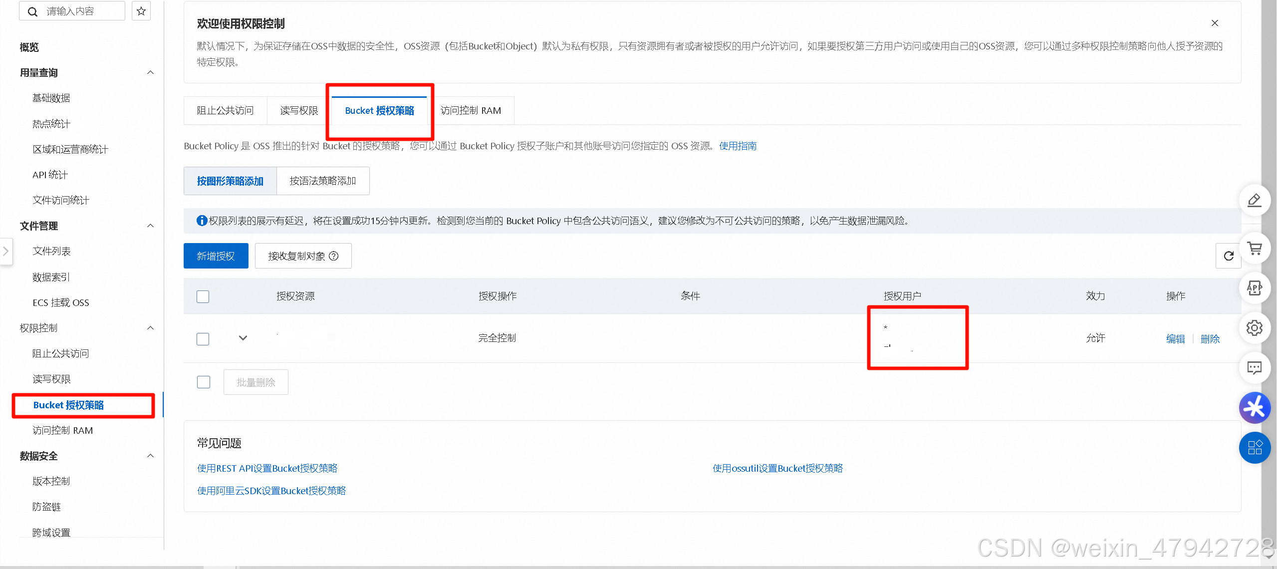Image resolution: width=1277 pixels, height=569 pixels.
Task: Click the blue asterisk assistant icon
Action: (x=1255, y=407)
